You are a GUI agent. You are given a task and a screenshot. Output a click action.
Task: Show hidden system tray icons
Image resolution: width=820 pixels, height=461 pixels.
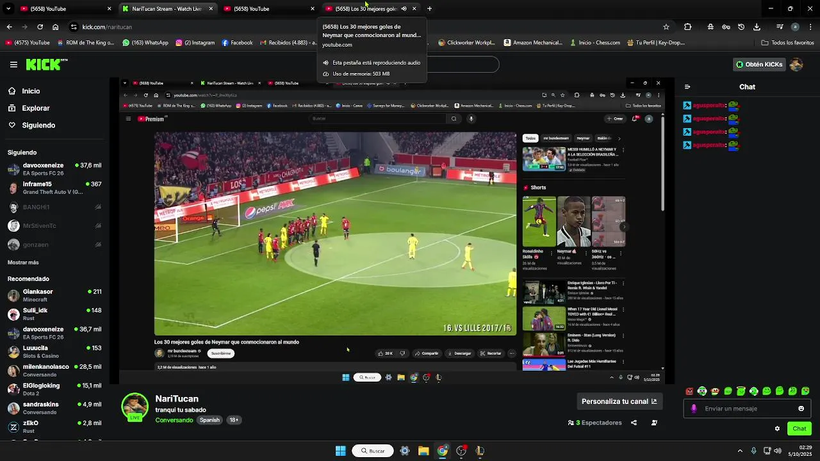[x=740, y=451]
